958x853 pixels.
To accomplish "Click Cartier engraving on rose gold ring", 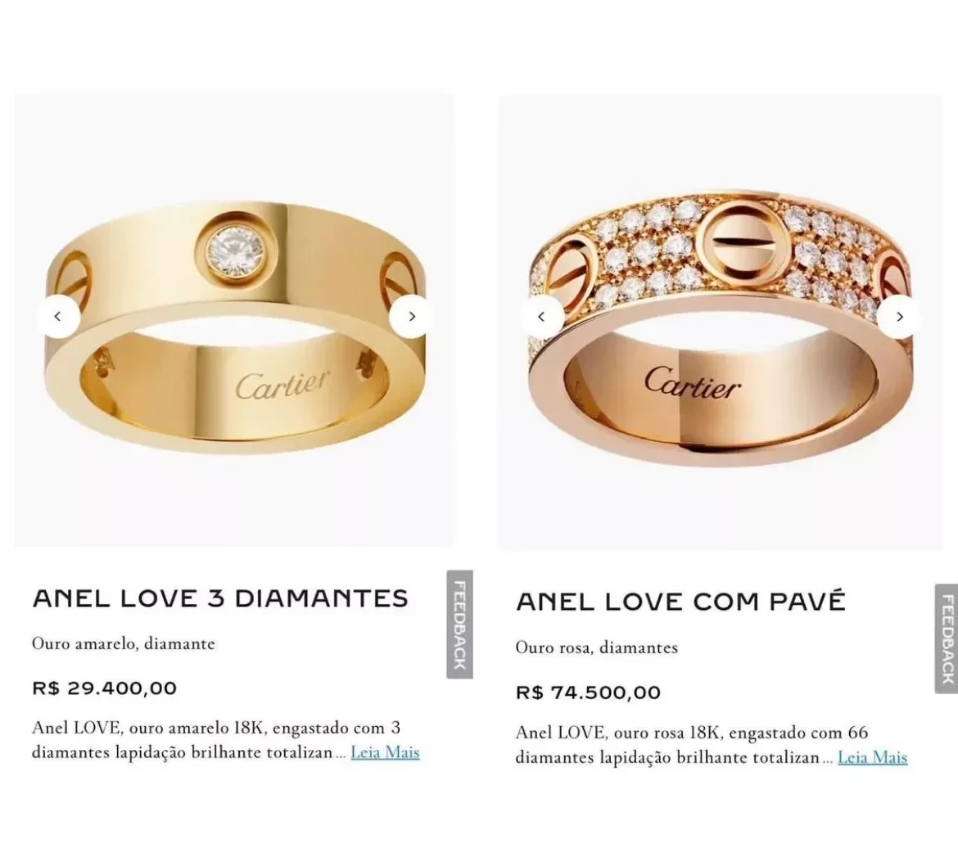I will pos(692,383).
